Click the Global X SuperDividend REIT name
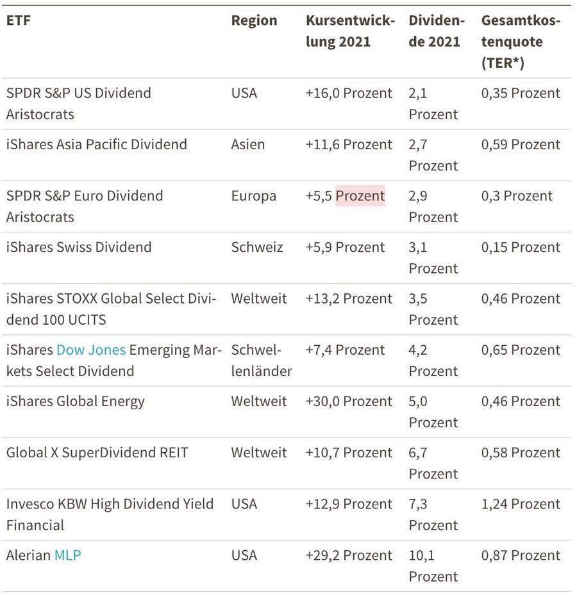 [x=97, y=453]
